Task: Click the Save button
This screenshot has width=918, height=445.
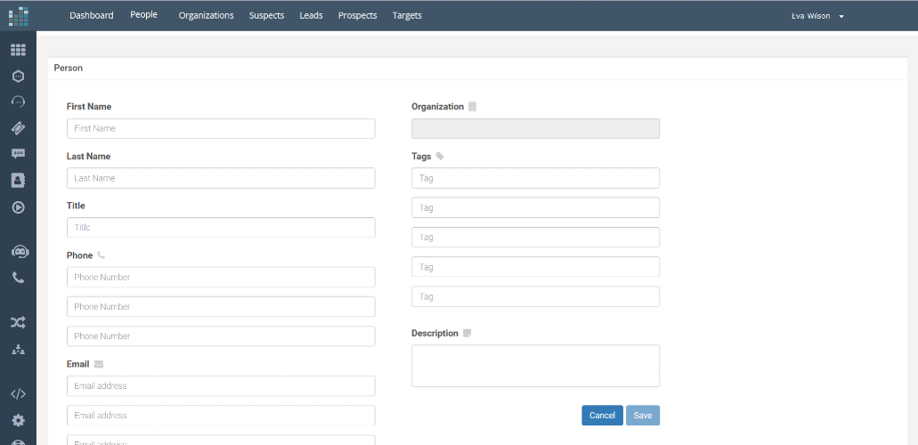Action: (x=642, y=415)
